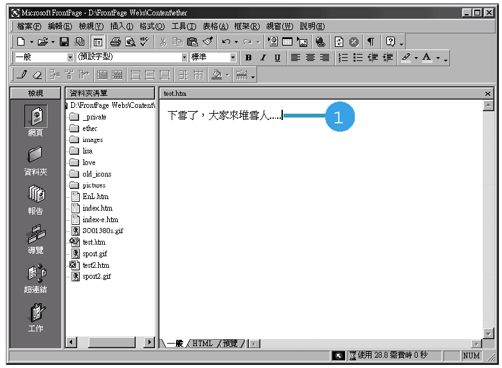Screen dimensions: 502x368
Task: Select the 網頁 Page view
Action: point(35,121)
